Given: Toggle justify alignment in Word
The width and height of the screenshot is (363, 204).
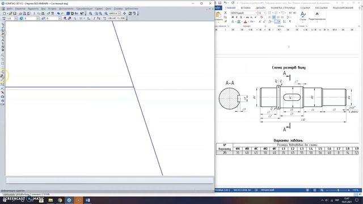Looking at the screenshot, I should coord(282,18).
